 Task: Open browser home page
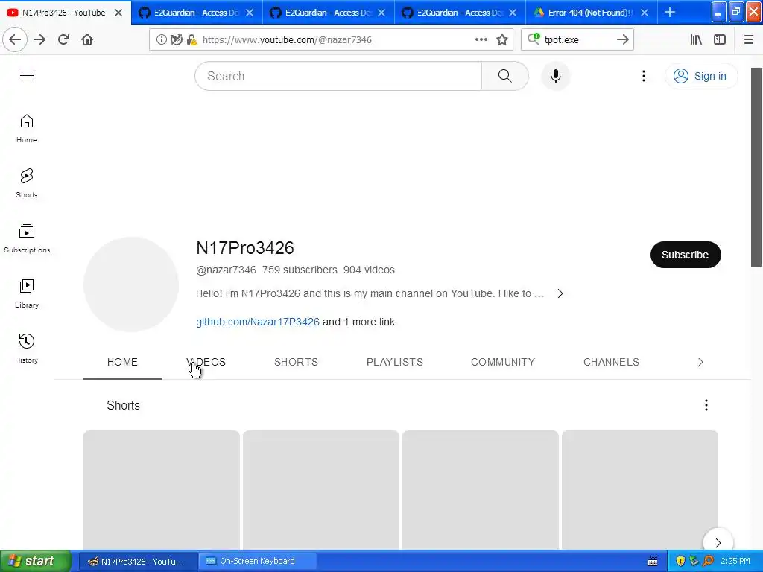click(x=87, y=39)
